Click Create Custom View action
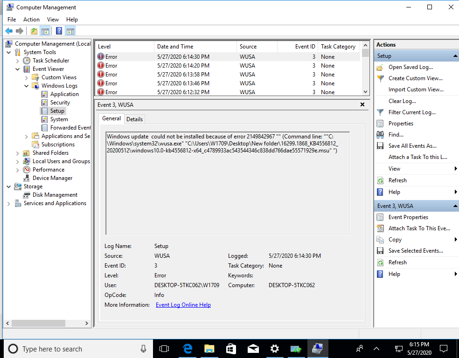The height and width of the screenshot is (358, 459). point(415,78)
